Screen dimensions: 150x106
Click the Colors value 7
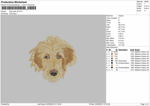(144, 4)
